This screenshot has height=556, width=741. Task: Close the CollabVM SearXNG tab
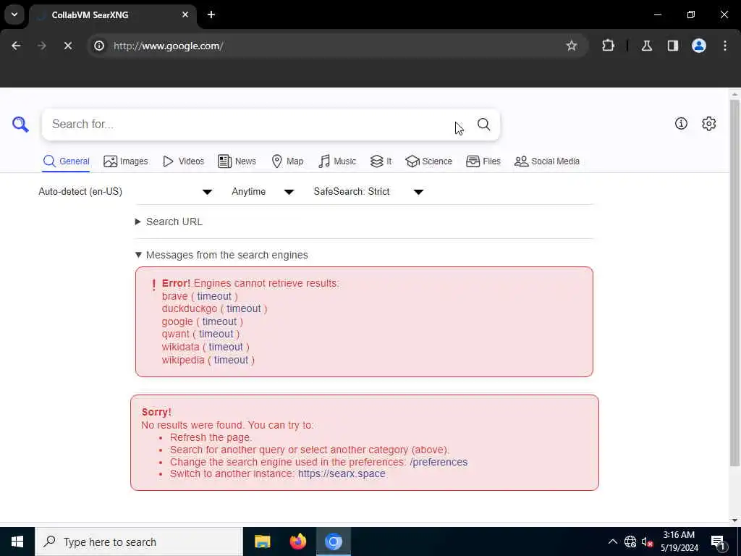(185, 14)
